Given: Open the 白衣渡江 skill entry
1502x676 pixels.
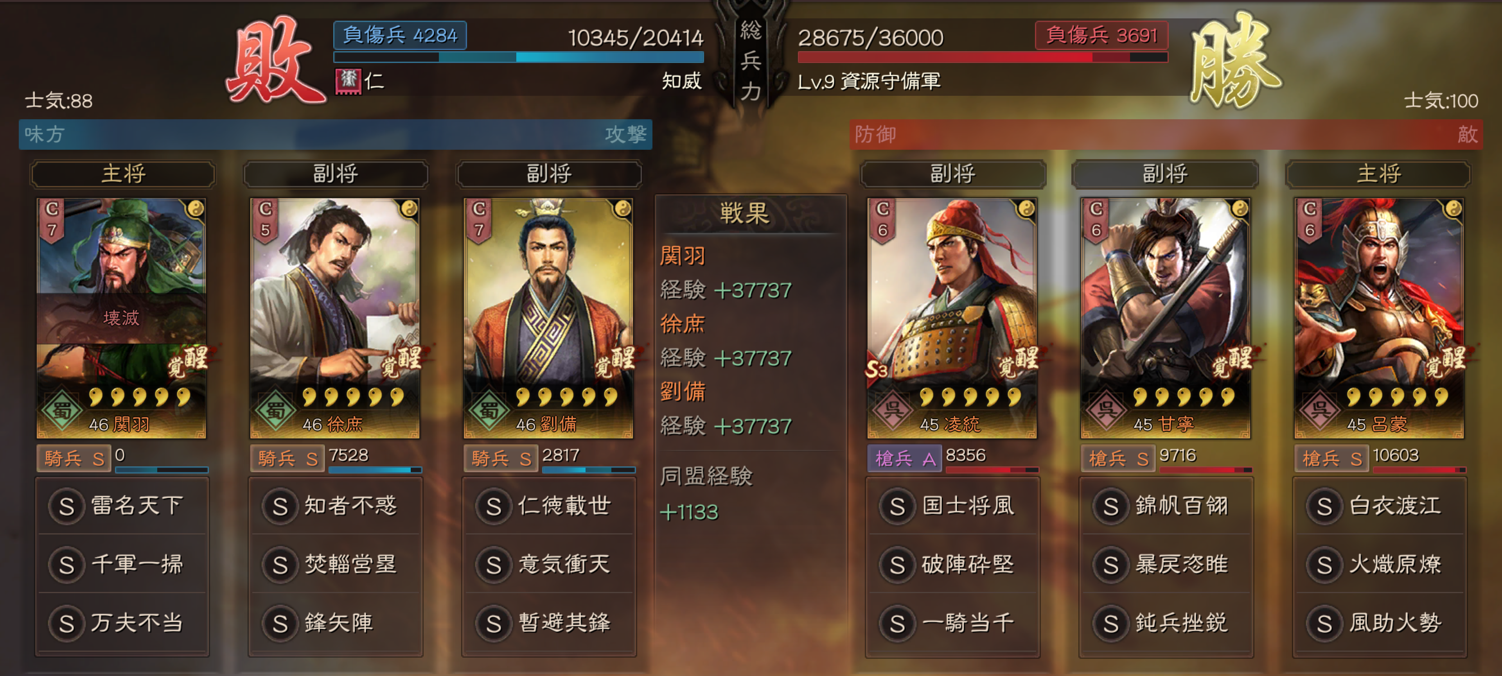Looking at the screenshot, I should pyautogui.click(x=1380, y=506).
